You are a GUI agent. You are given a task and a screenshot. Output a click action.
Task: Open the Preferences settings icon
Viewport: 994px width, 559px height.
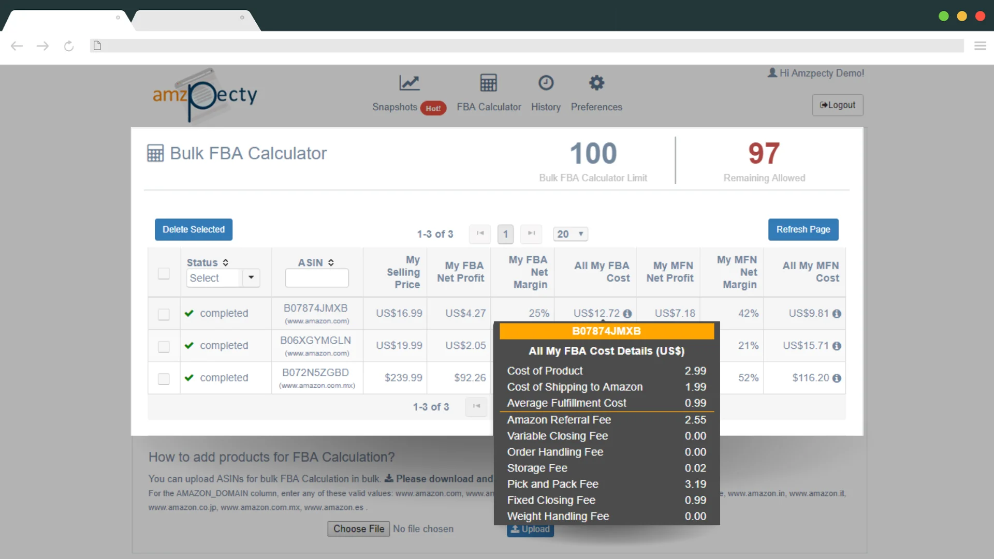596,83
